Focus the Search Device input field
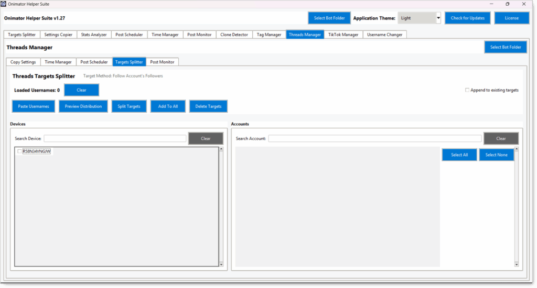This screenshot has height=288, width=537. coord(115,139)
